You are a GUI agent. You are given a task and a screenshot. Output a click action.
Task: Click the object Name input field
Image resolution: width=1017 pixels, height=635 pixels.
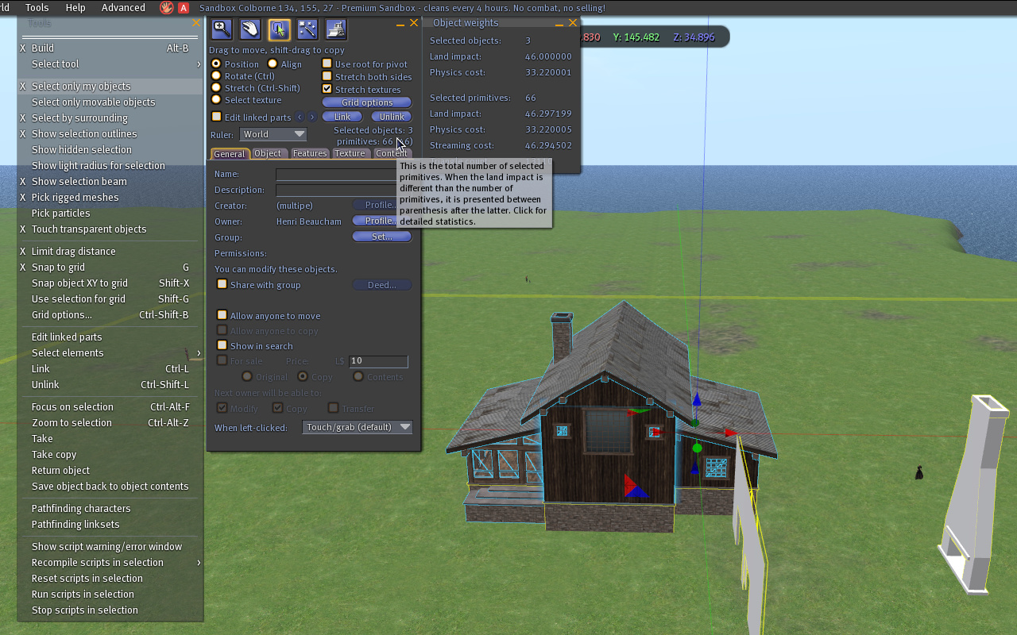pos(335,174)
